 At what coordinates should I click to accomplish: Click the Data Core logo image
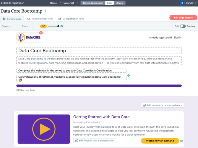click(29, 38)
